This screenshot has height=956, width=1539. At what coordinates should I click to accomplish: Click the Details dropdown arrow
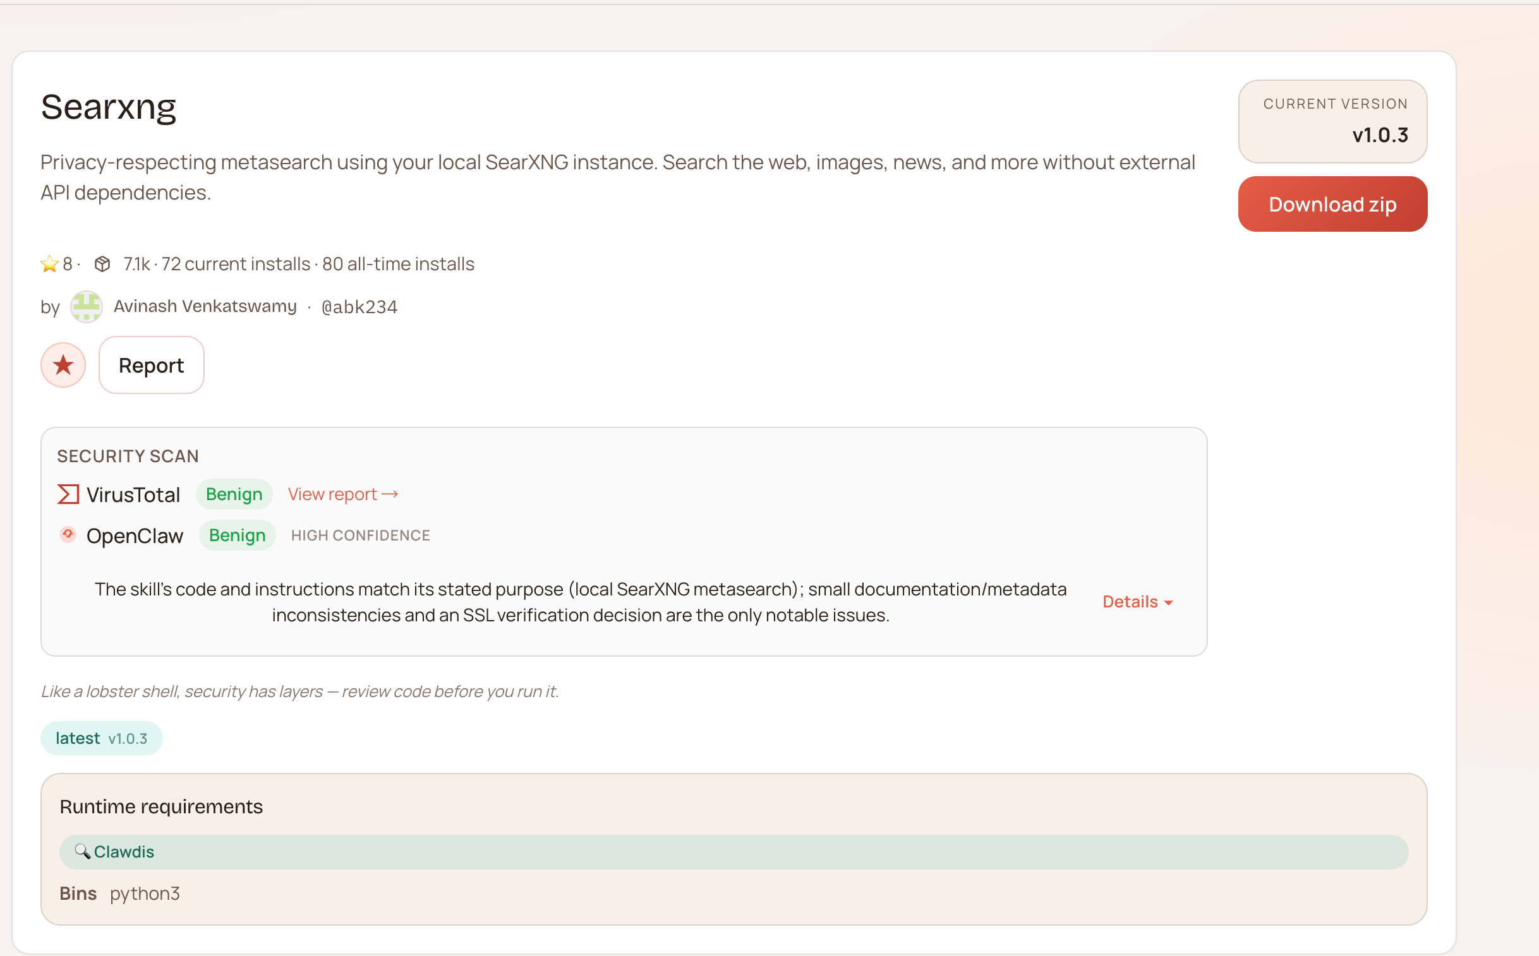pyautogui.click(x=1168, y=603)
